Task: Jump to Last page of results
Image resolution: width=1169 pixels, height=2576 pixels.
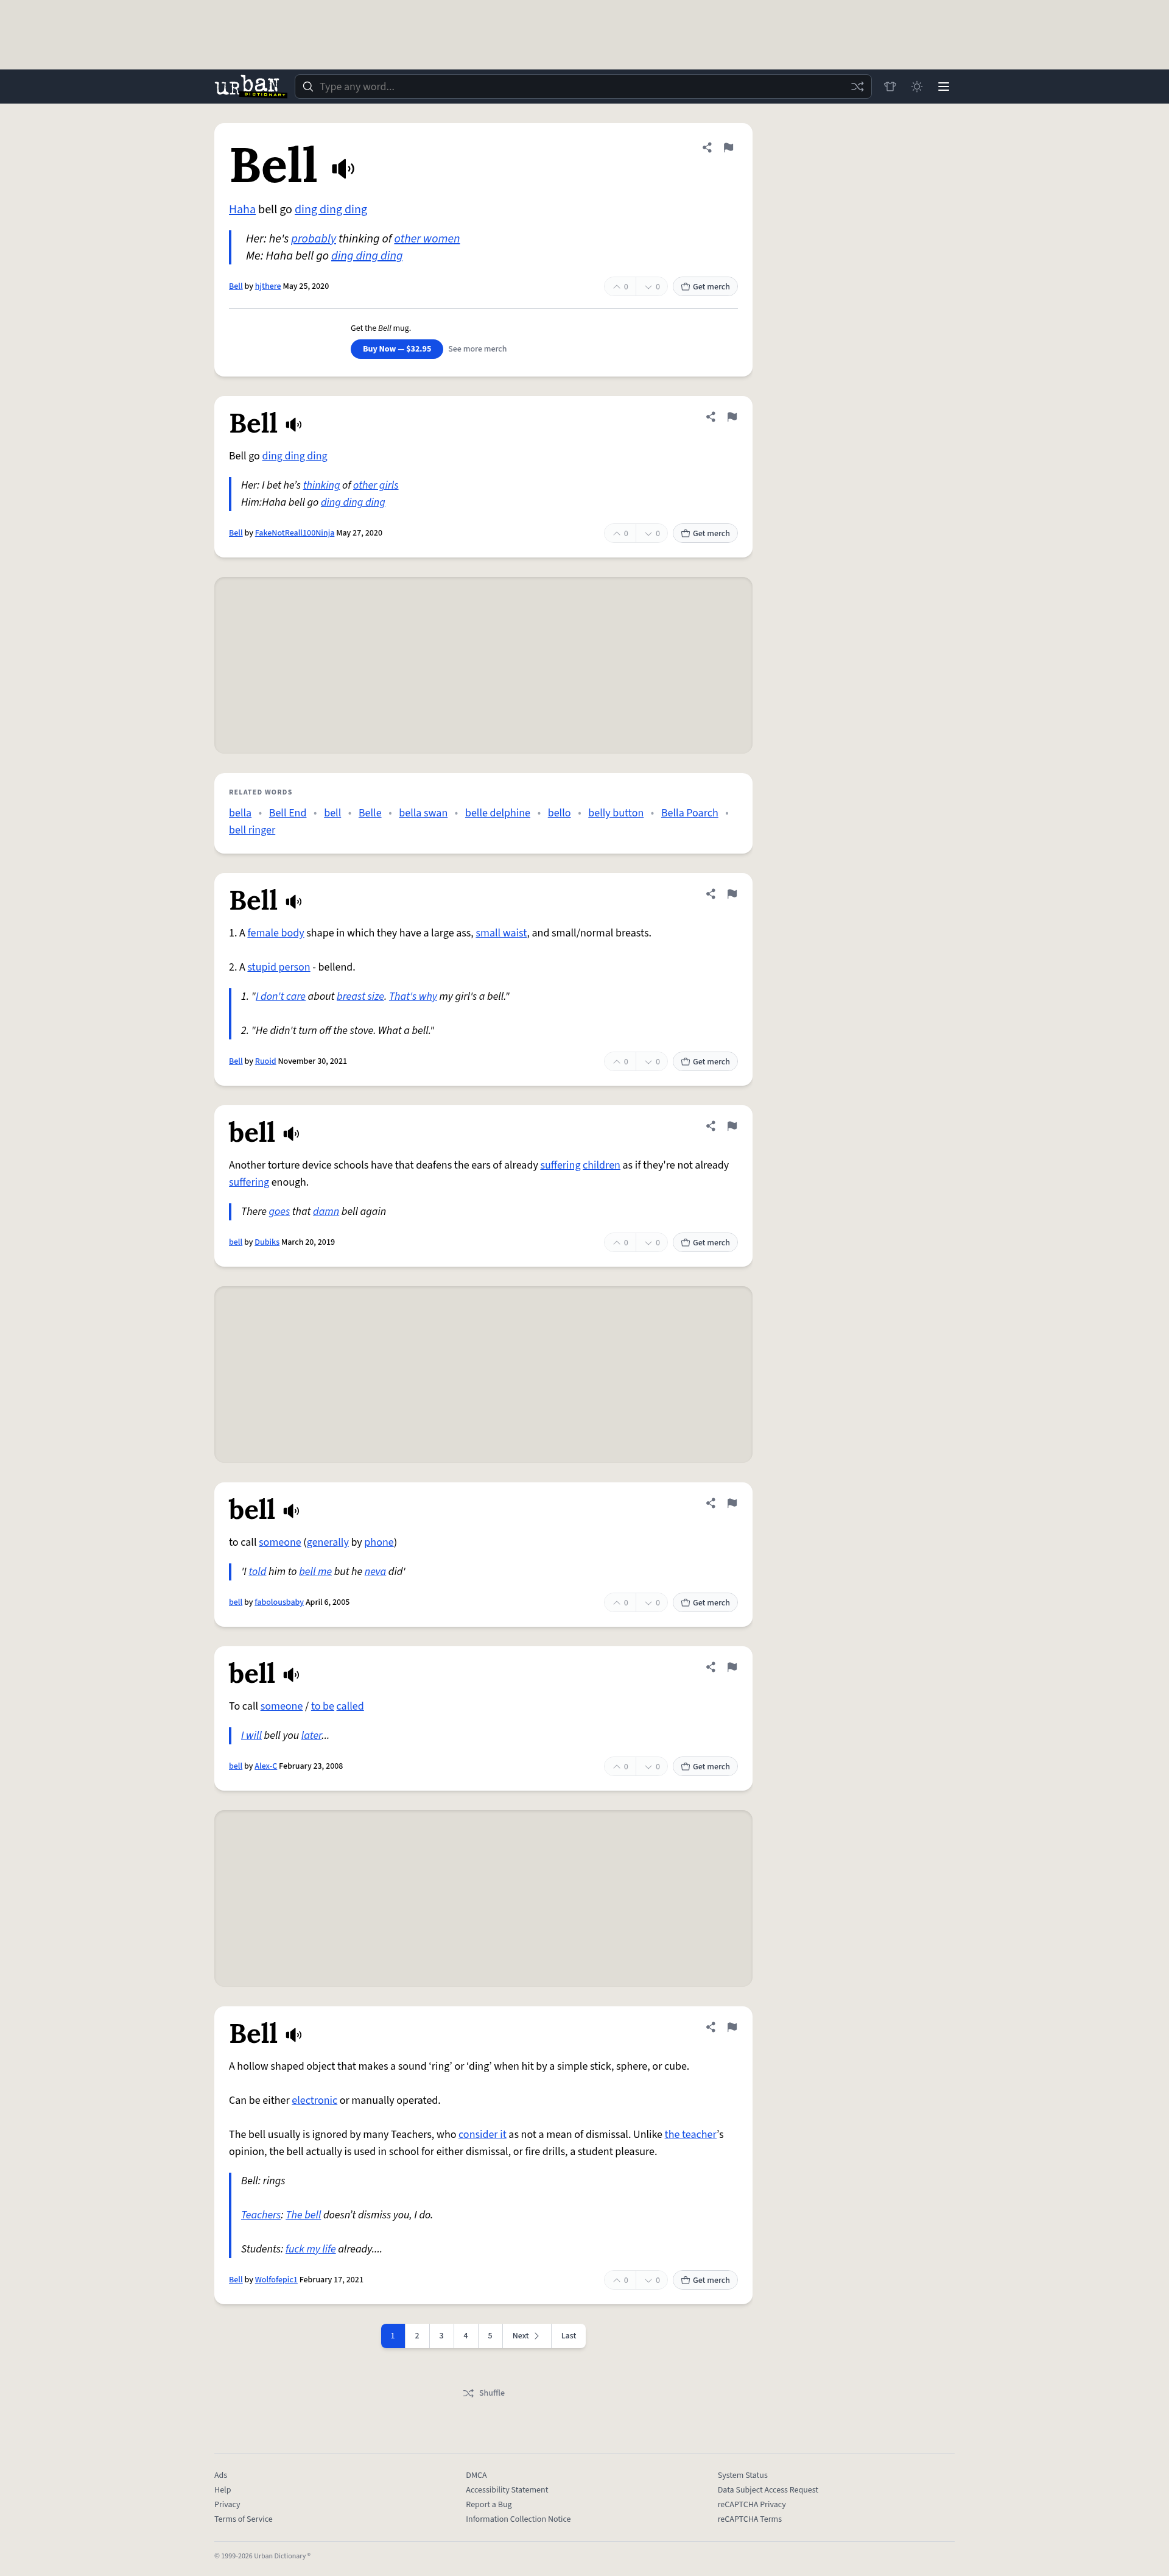Action: click(x=567, y=2336)
